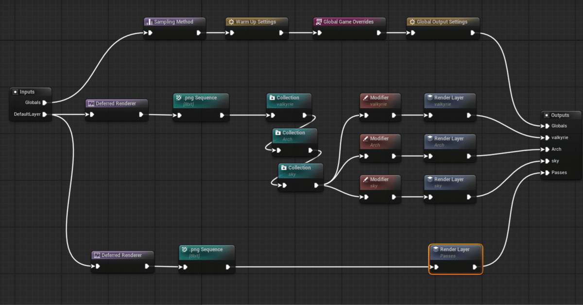Click the top Deferred Renderer node icon

coord(90,103)
